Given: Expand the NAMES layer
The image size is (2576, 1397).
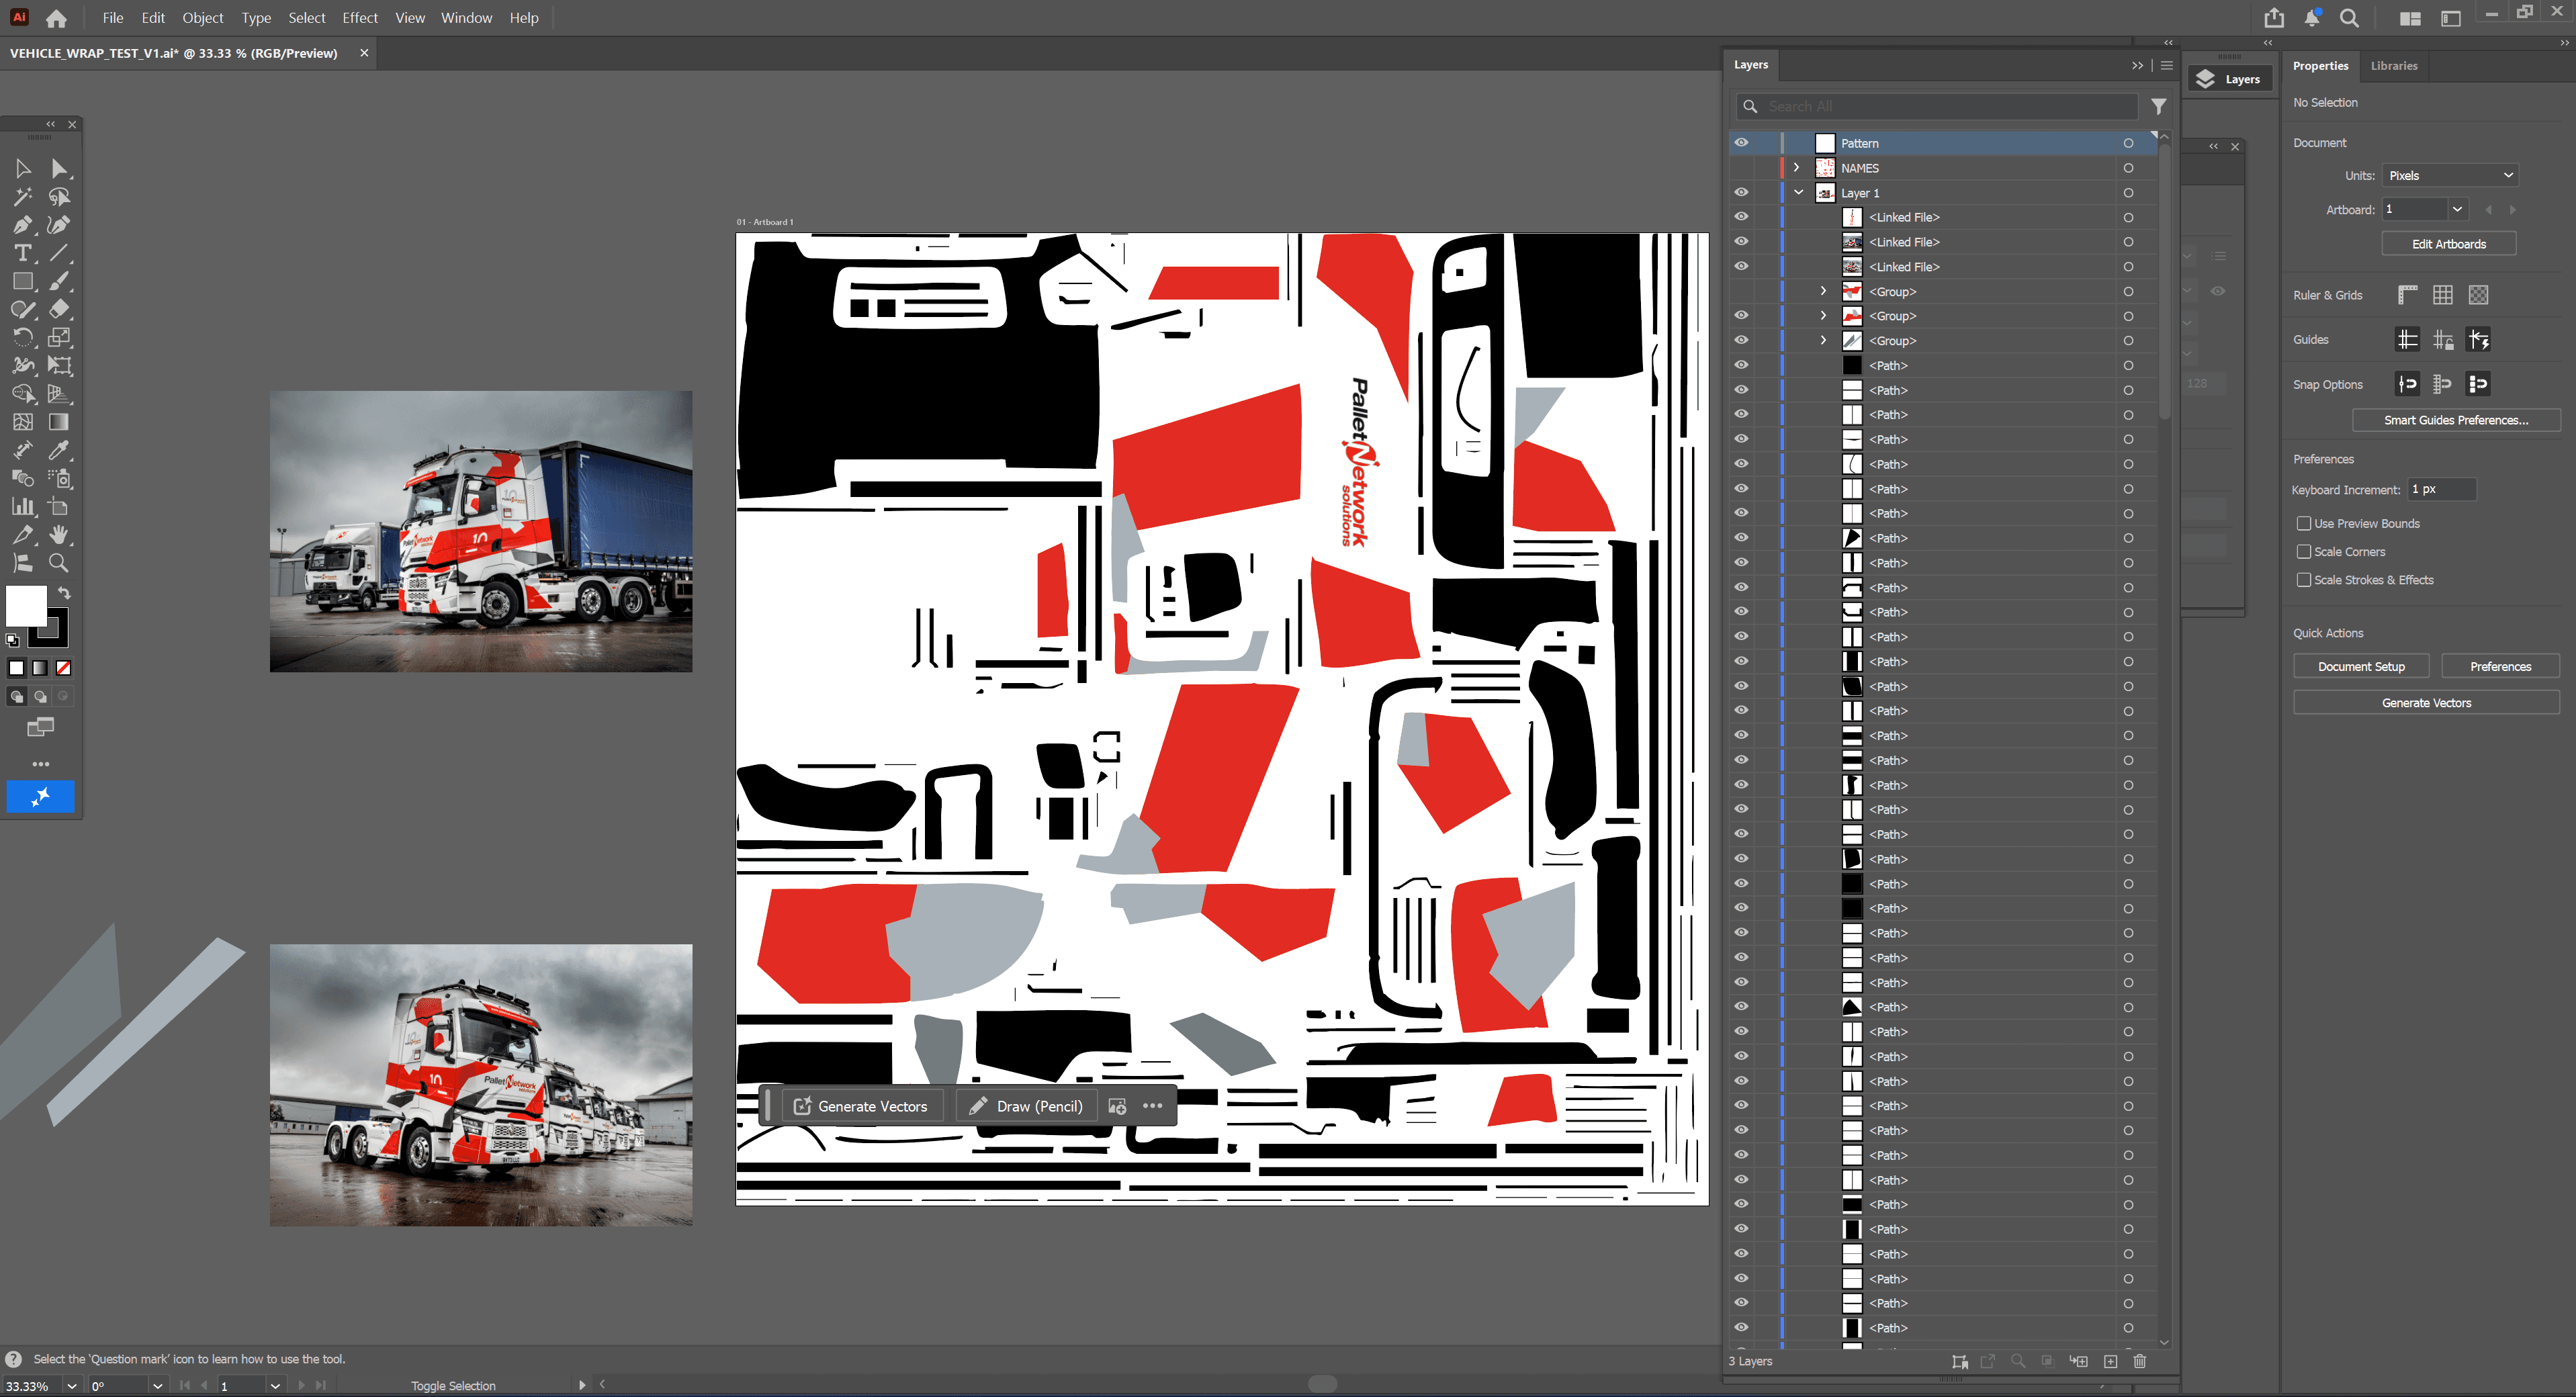Looking at the screenshot, I should point(1796,168).
